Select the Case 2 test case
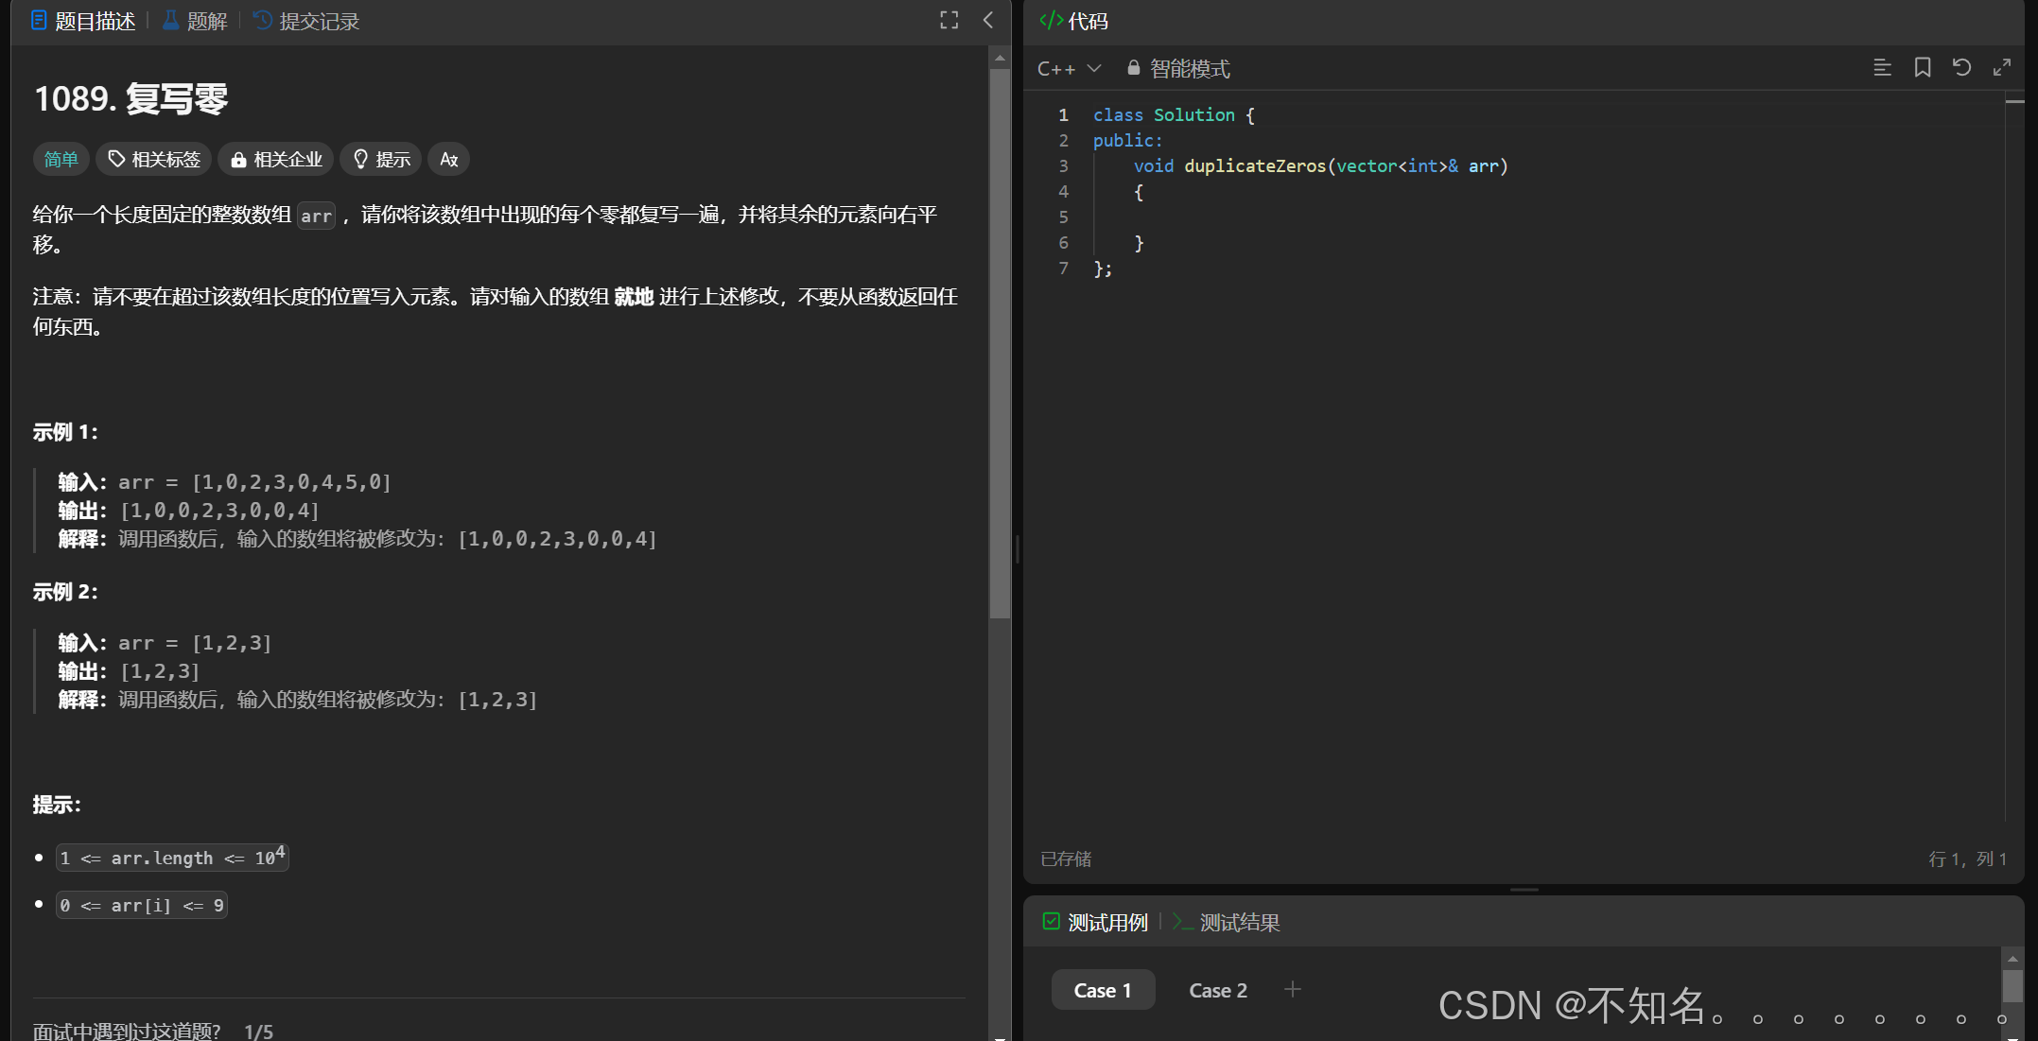 pos(1217,990)
